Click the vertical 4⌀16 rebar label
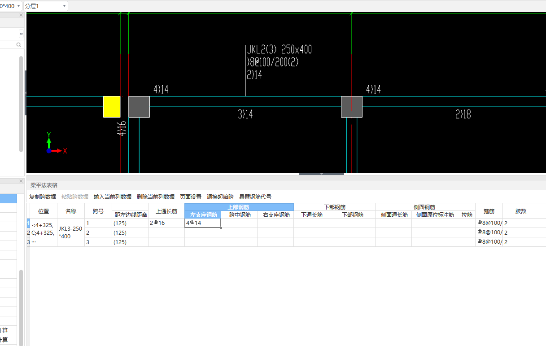The width and height of the screenshot is (546, 346). click(x=121, y=128)
